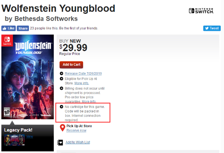The width and height of the screenshot is (224, 153).
Task: Click the arrow bullet beside Release Date
Action: [61, 73]
